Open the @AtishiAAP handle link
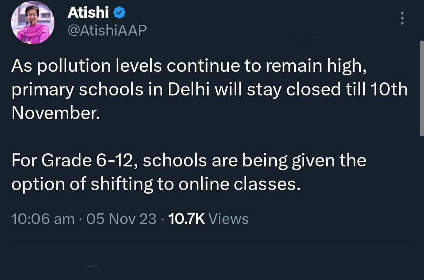 [107, 30]
